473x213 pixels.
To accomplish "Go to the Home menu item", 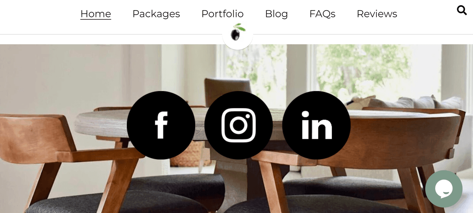I will coord(96,14).
